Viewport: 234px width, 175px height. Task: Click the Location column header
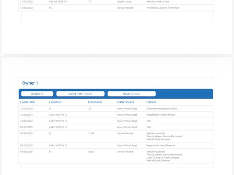(55, 102)
